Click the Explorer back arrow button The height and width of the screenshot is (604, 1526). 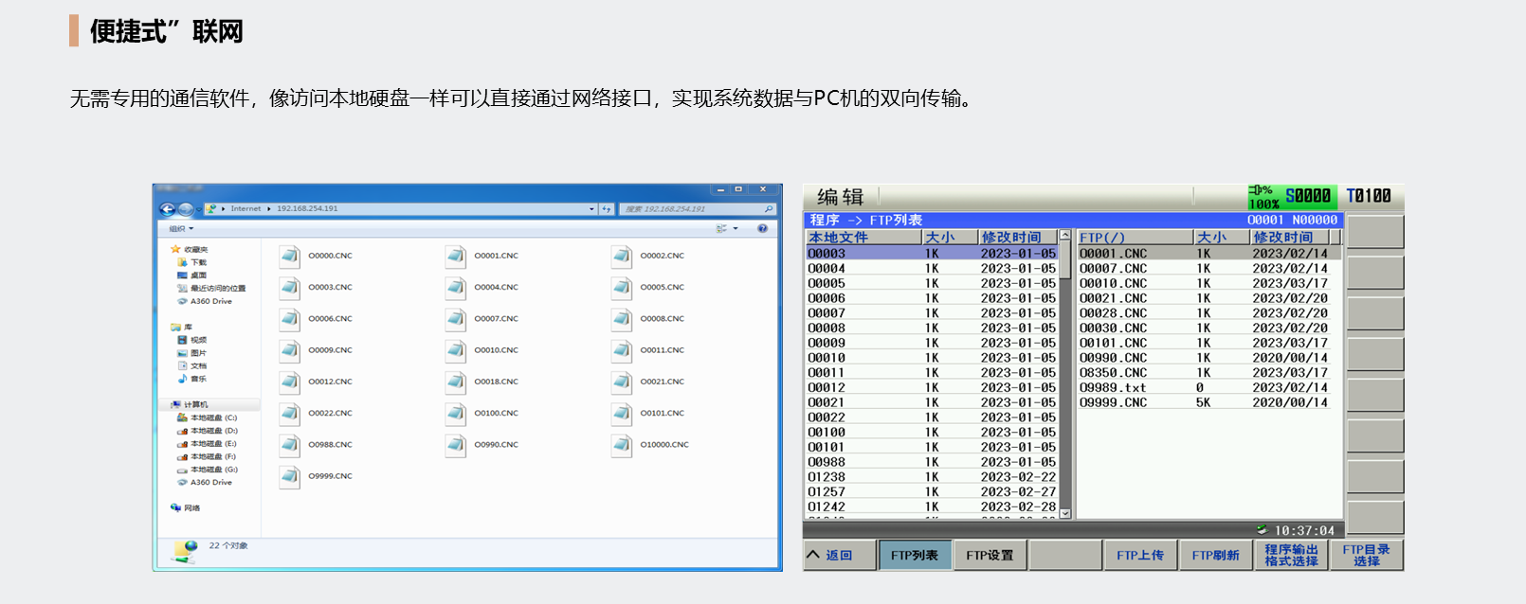tap(168, 209)
